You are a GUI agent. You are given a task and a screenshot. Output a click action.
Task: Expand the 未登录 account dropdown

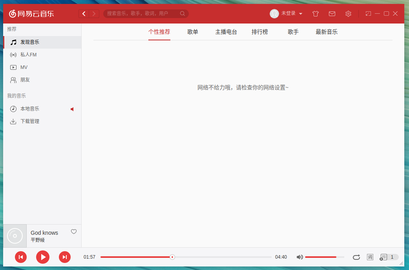coord(301,14)
